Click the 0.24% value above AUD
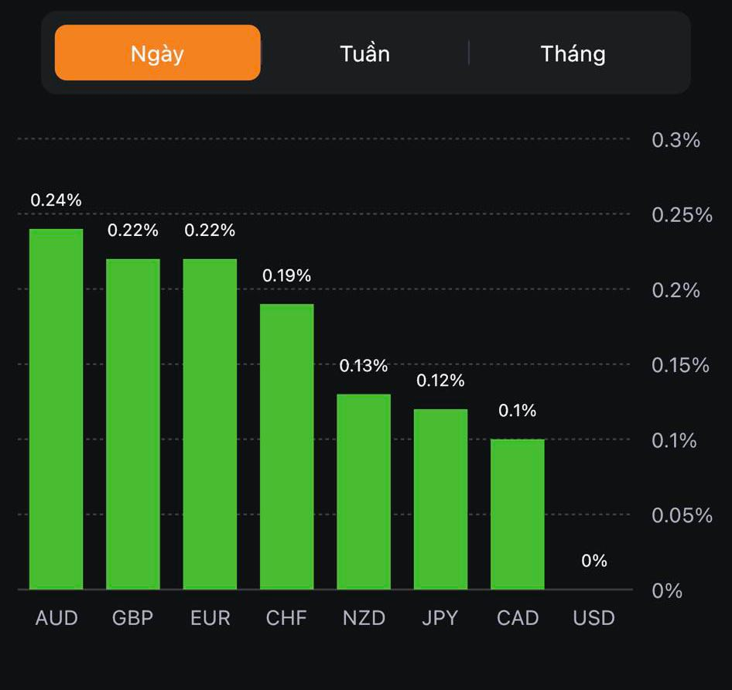732x690 pixels. [x=56, y=200]
